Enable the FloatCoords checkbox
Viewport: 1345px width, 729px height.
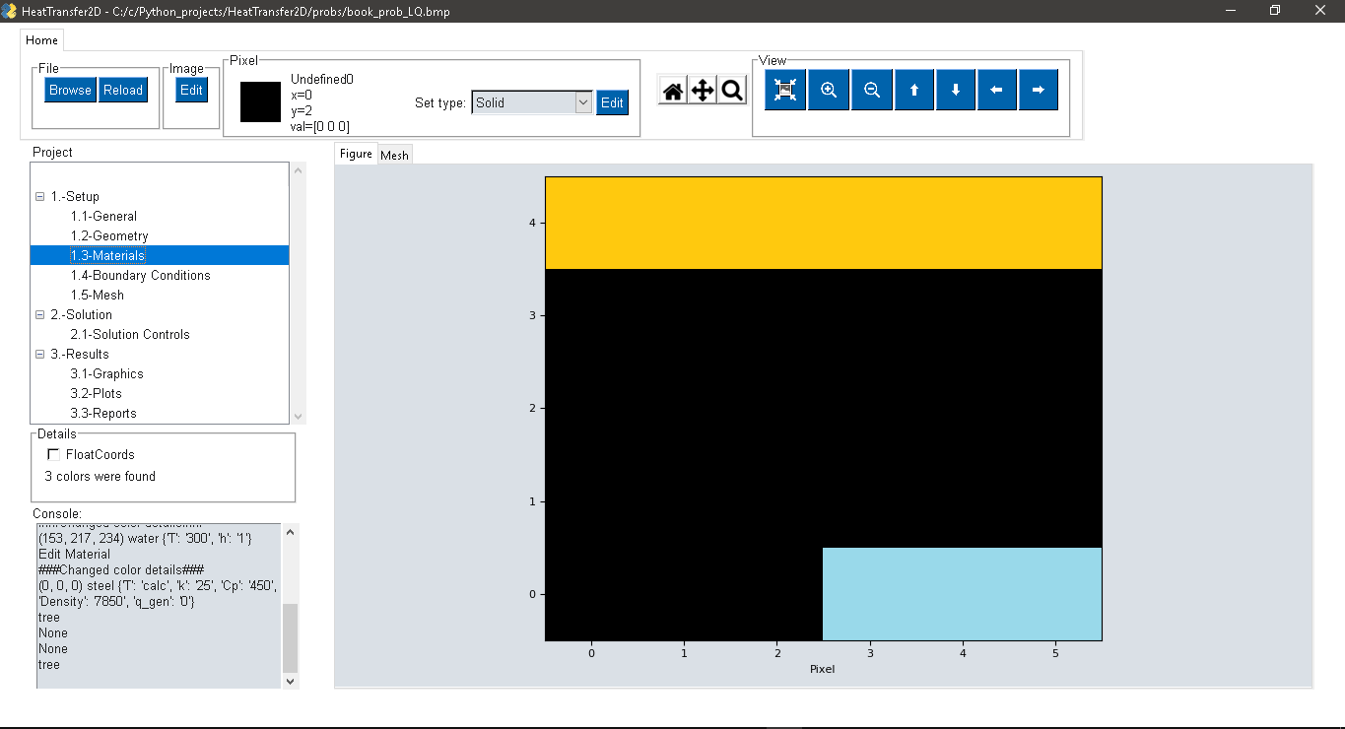point(53,454)
